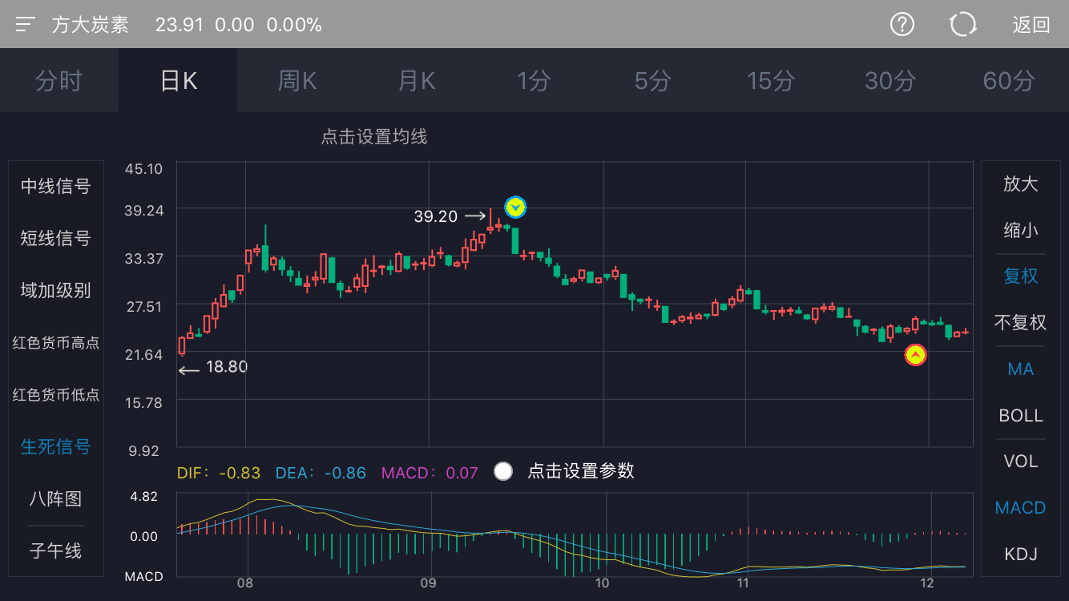The height and width of the screenshot is (601, 1069).
Task: Switch to the 分时 tab
Action: pyautogui.click(x=59, y=80)
